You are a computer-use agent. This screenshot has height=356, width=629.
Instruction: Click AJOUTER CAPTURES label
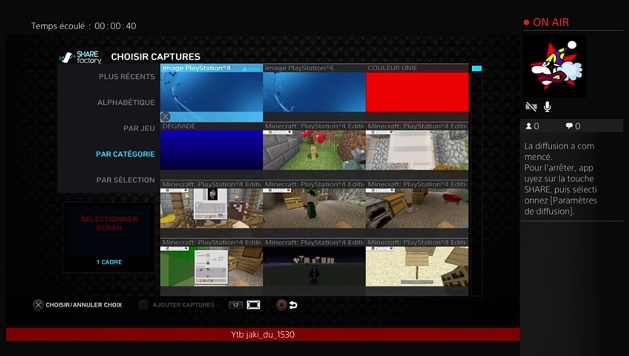coord(183,305)
